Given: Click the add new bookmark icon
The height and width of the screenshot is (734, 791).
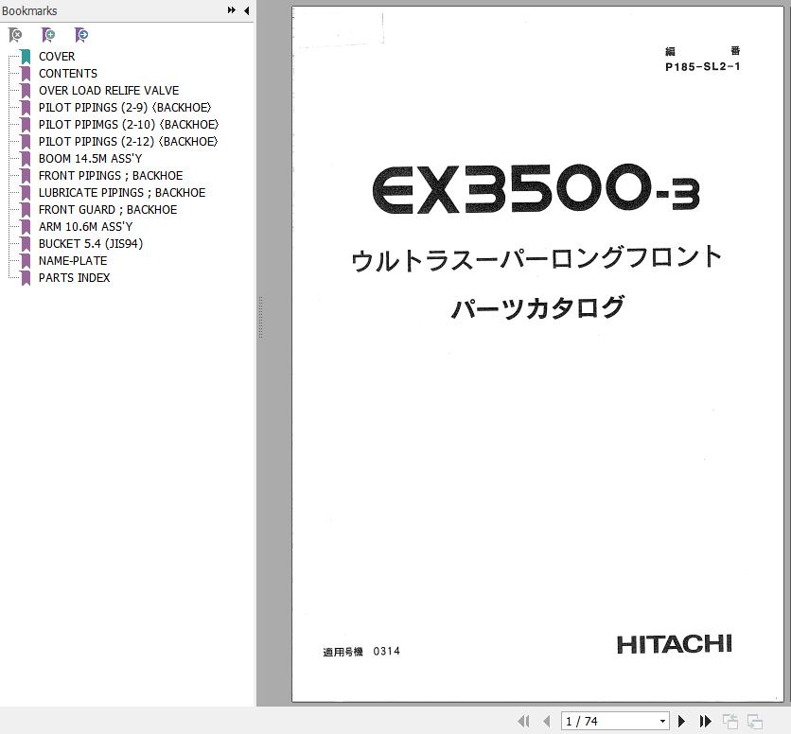Looking at the screenshot, I should point(48,35).
